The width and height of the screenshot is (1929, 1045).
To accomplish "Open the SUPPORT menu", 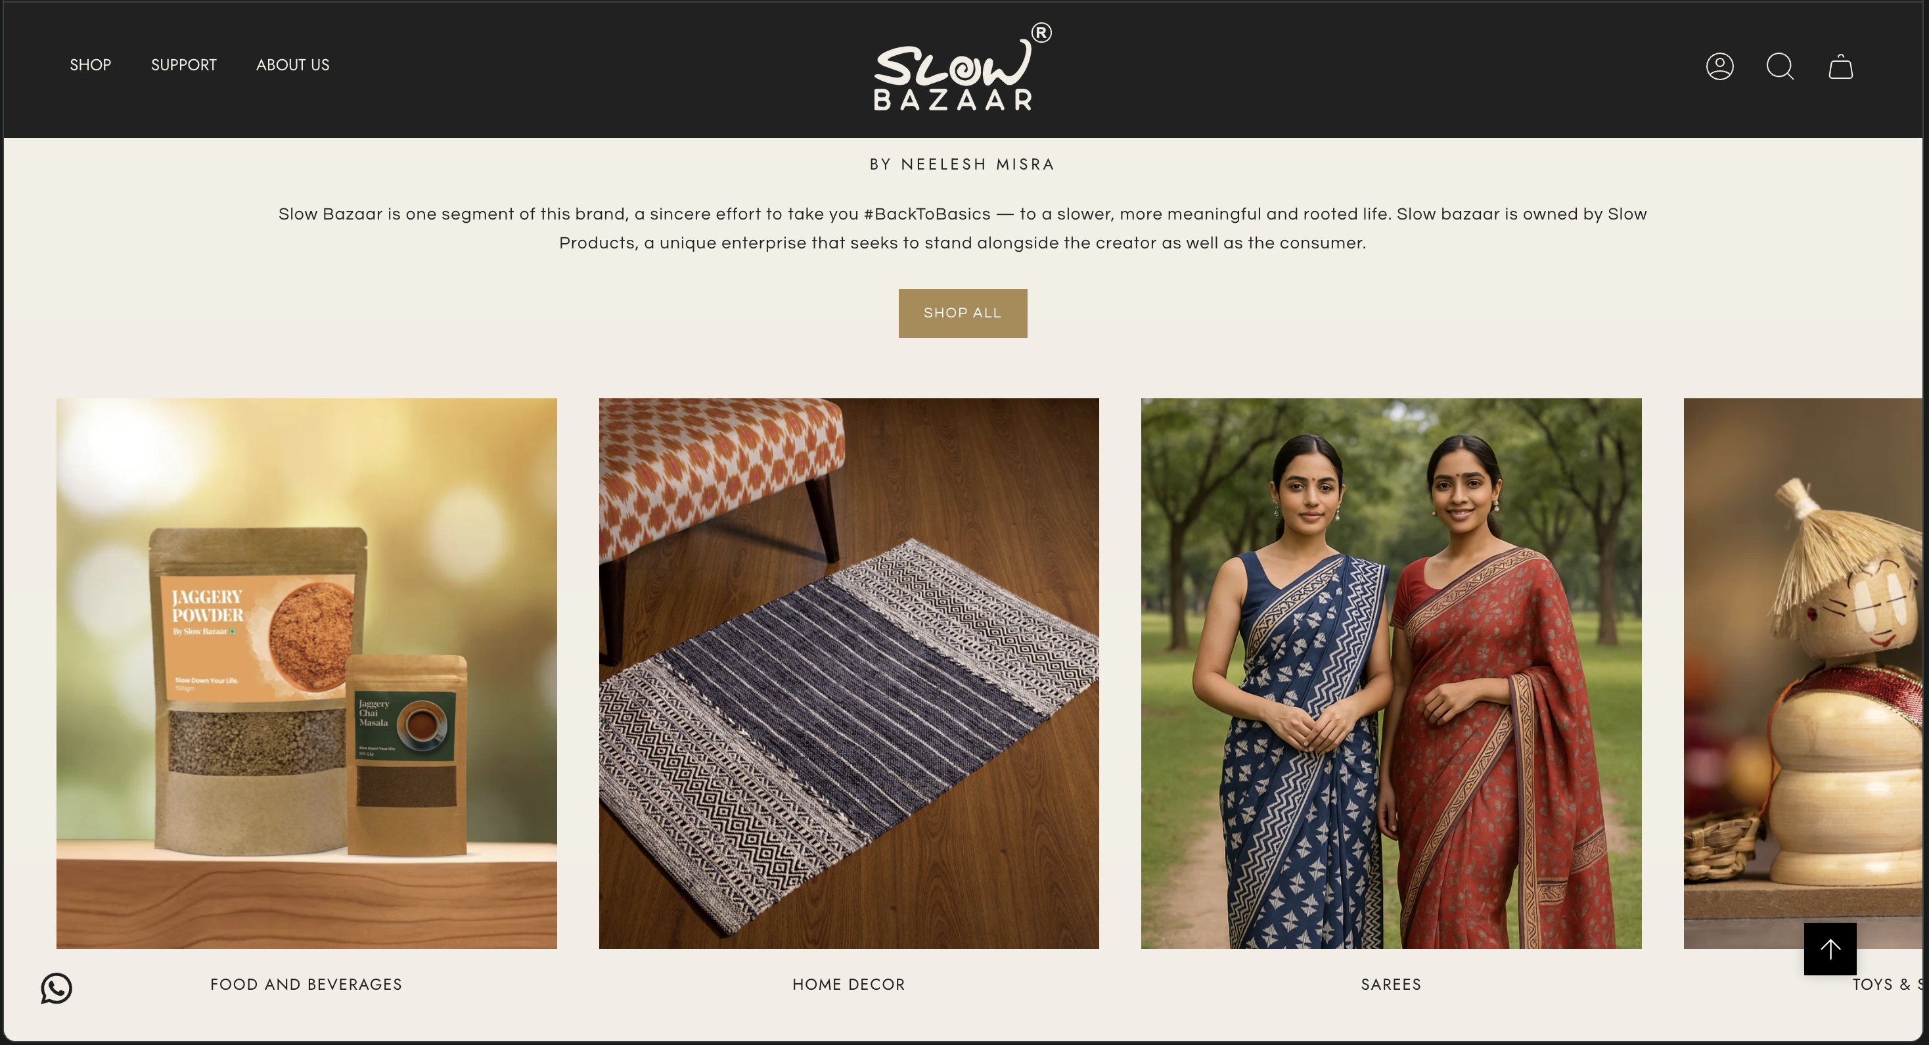I will [183, 65].
